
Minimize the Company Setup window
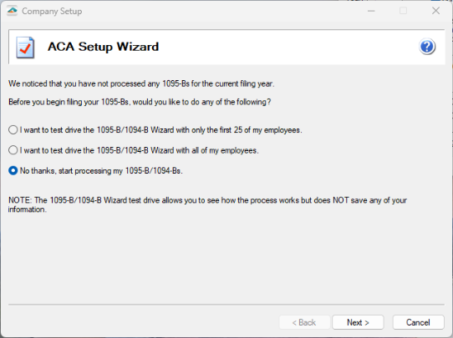tap(371, 11)
